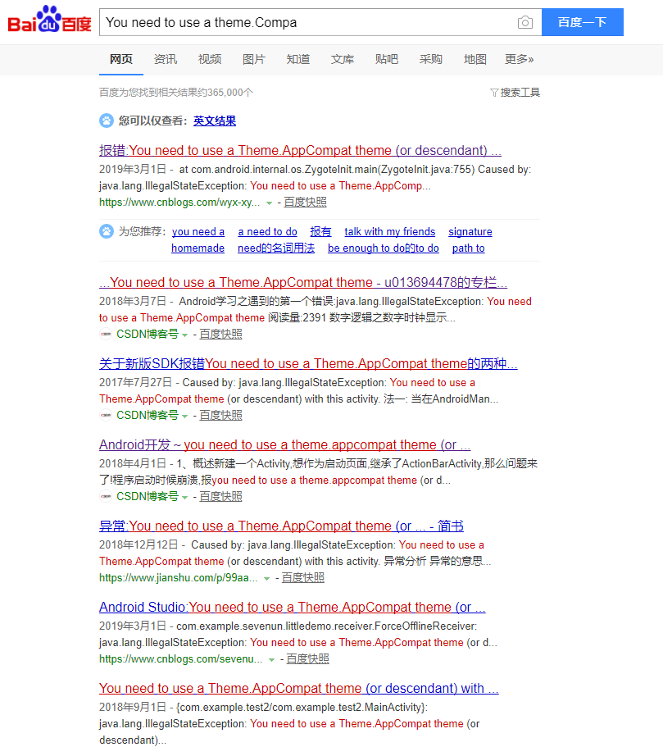Click CSDN favicon under u013694478 result
Viewport: 663px width, 747px height.
(x=106, y=335)
